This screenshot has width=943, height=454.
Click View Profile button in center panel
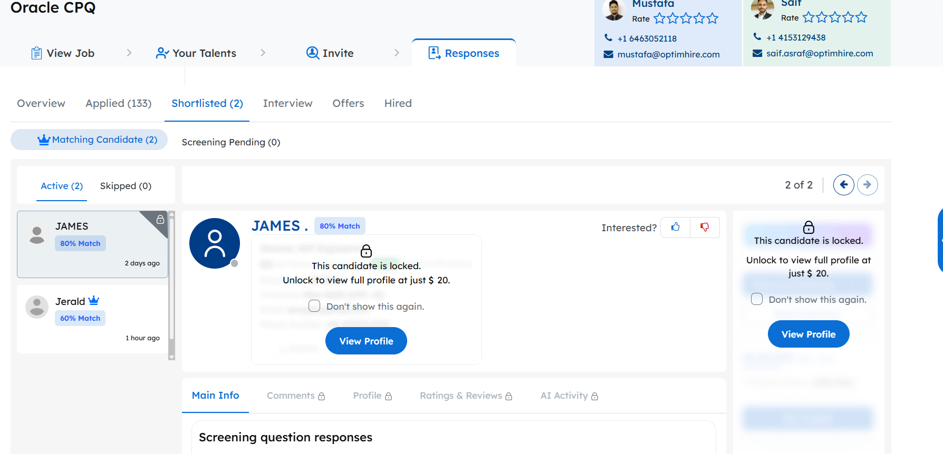(366, 341)
